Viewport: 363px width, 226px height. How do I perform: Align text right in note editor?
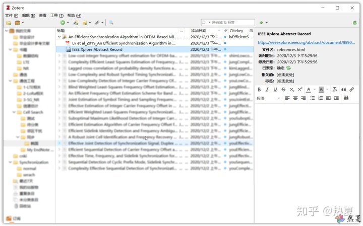point(304,98)
